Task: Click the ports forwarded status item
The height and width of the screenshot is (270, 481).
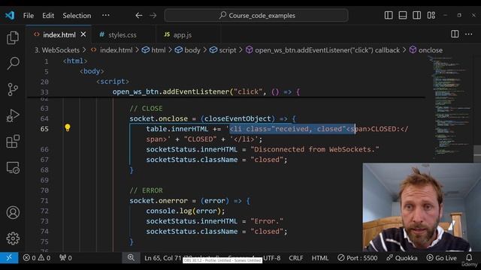Action: pos(65,258)
